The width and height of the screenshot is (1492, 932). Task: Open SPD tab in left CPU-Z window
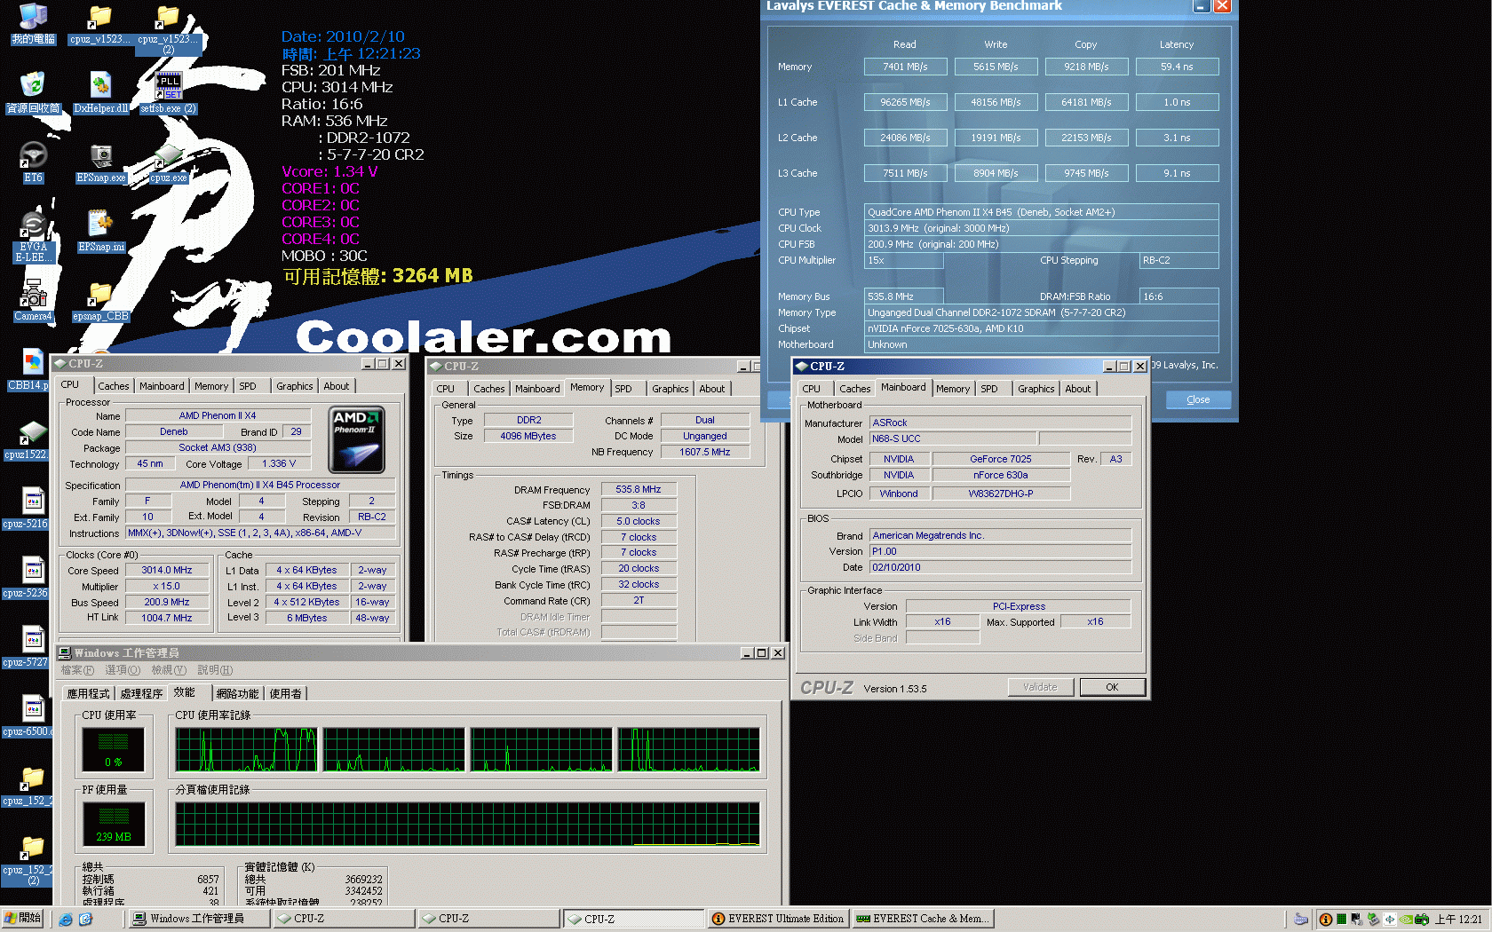pyautogui.click(x=248, y=386)
